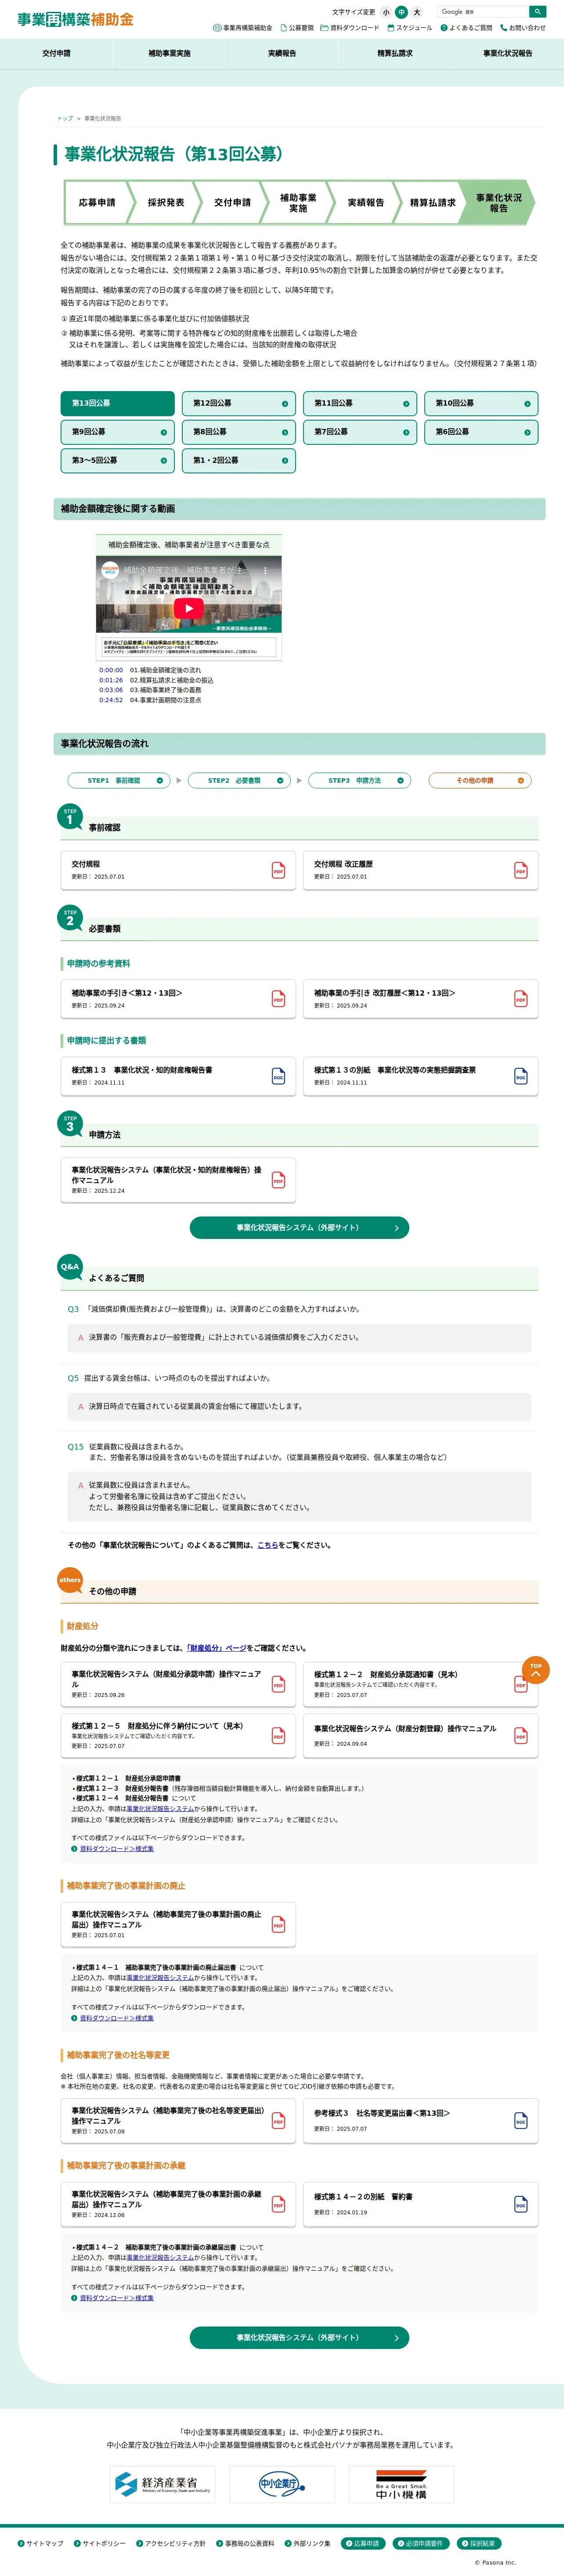This screenshot has height=2576, width=564.
Task: Select 第11回公募 round button
Action: click(x=360, y=404)
